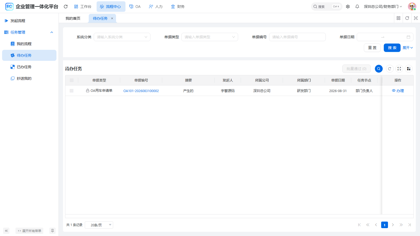Go to previous page
Viewport: 420px width, 236px height.
pyautogui.click(x=376, y=225)
